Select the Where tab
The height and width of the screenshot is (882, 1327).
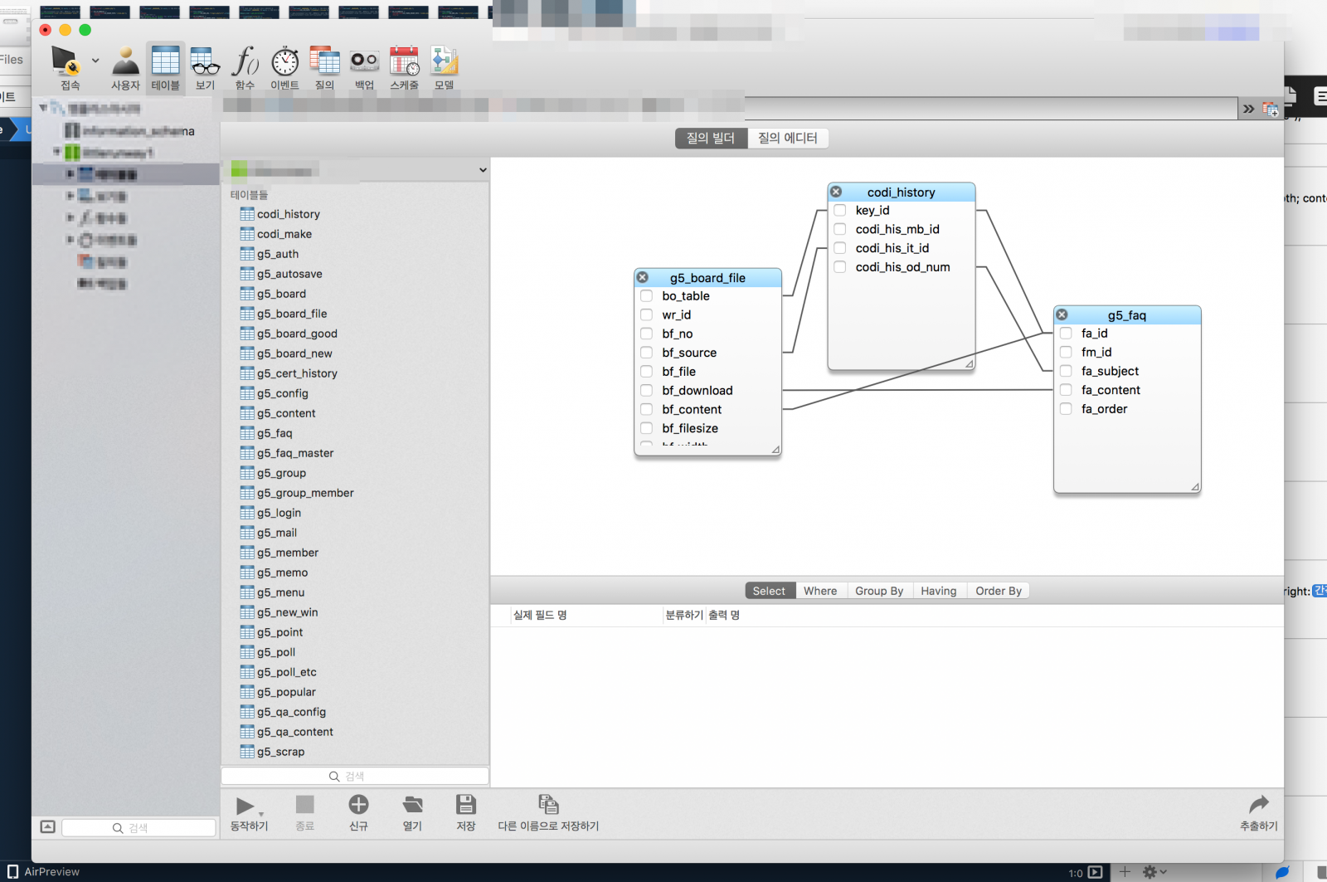click(819, 591)
